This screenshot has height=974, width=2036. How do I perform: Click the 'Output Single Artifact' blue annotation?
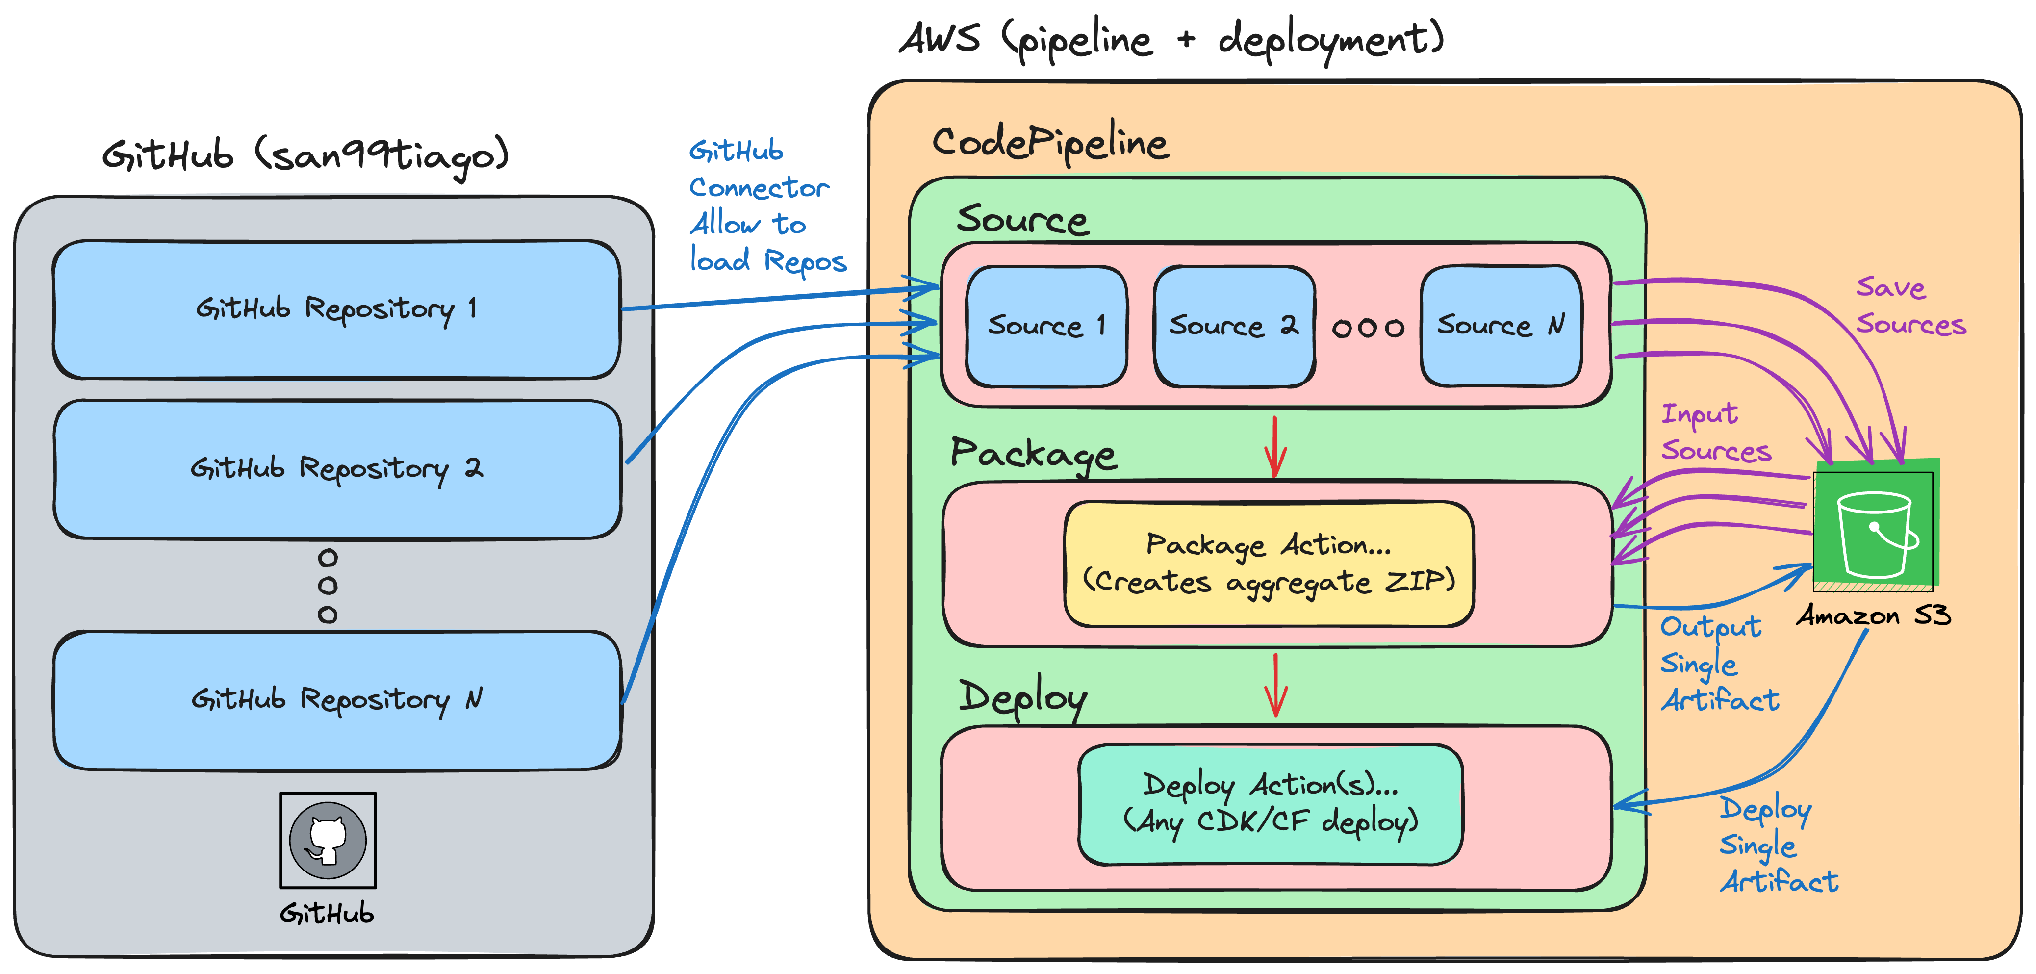(x=1719, y=664)
